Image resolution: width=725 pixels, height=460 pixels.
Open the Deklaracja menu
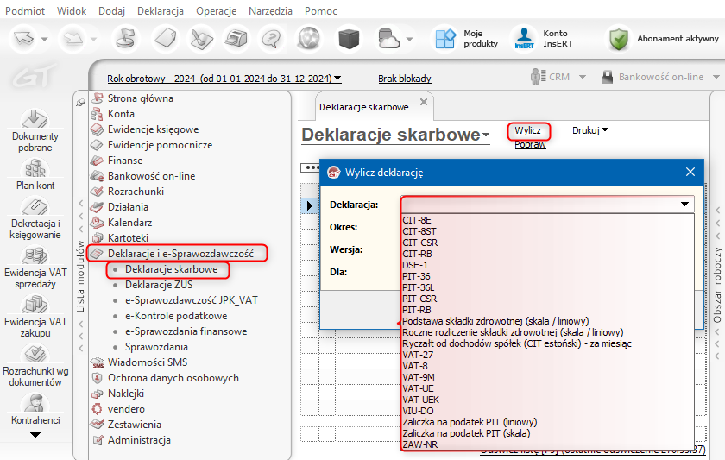point(161,10)
